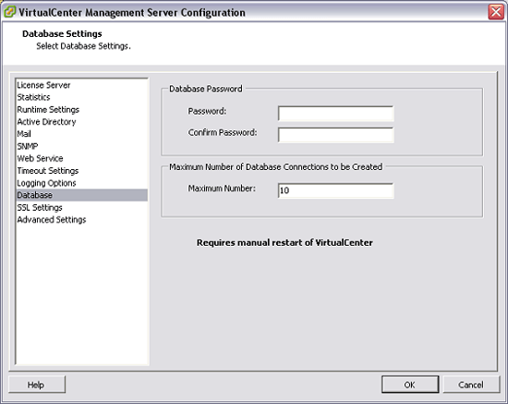Open Help for this dialog
This screenshot has height=404, width=508.
(x=37, y=385)
